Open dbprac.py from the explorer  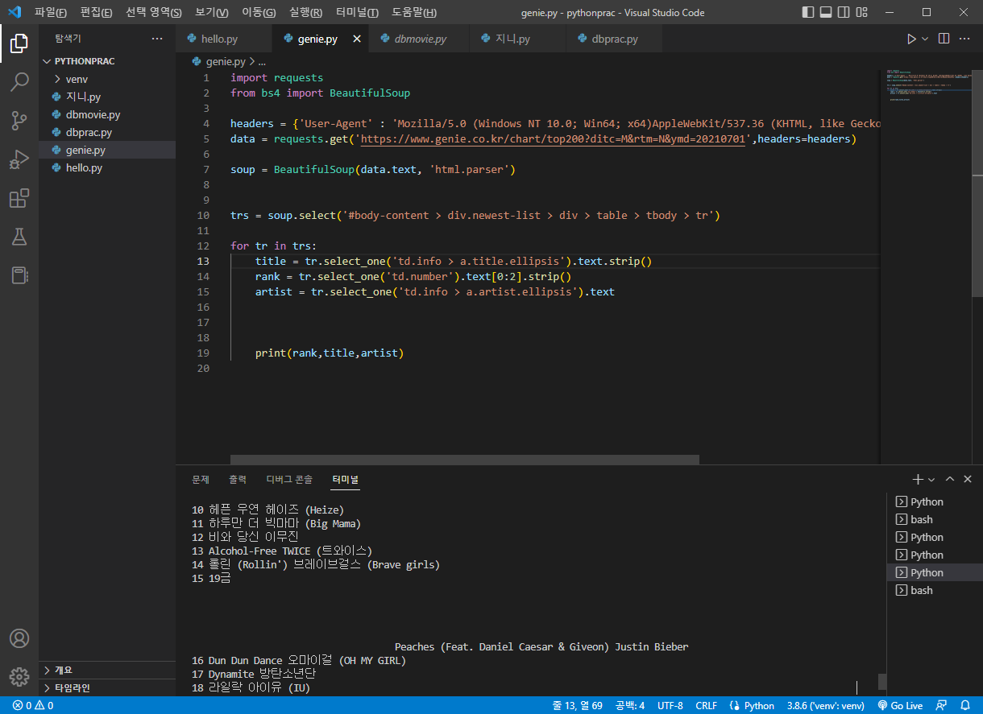107,132
